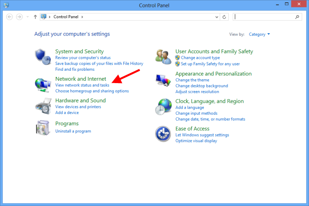Click the System and Security shield icon

[x=43, y=57]
